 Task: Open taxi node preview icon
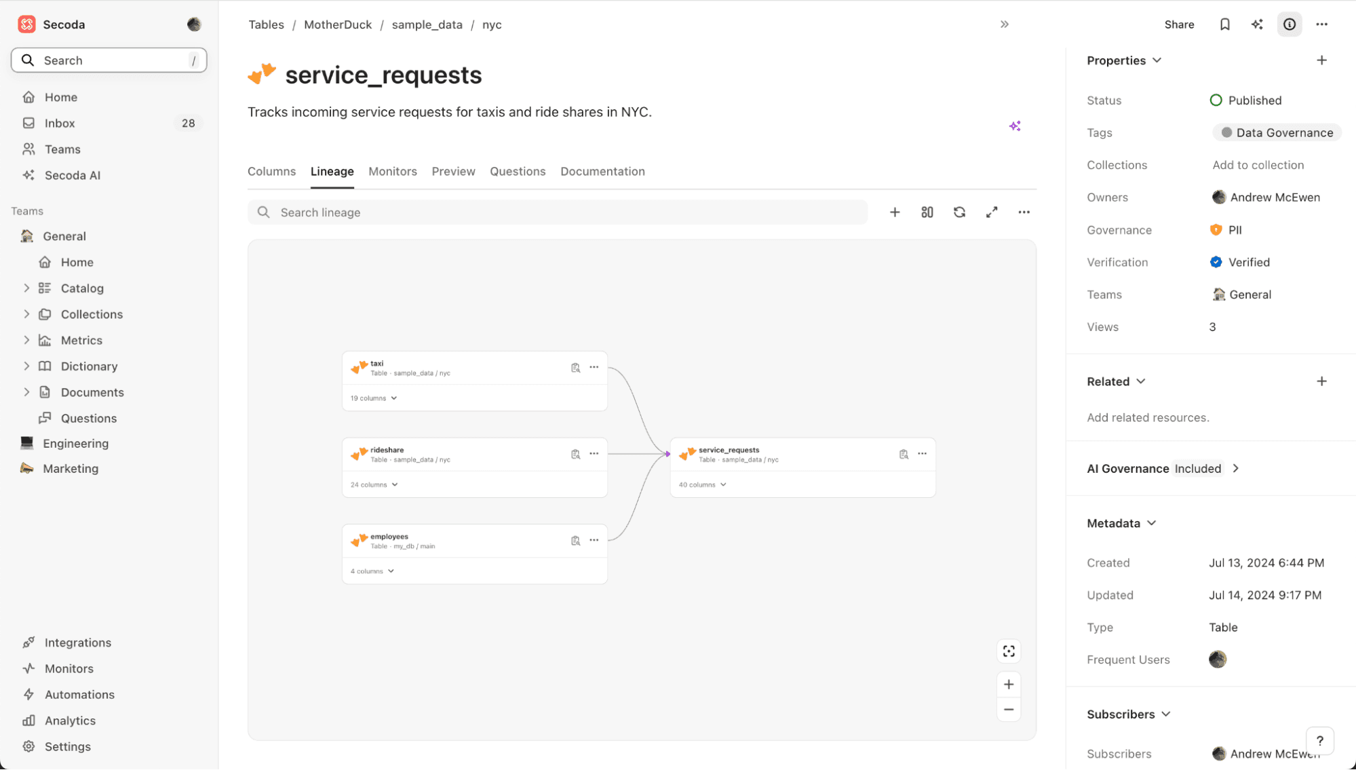(575, 368)
